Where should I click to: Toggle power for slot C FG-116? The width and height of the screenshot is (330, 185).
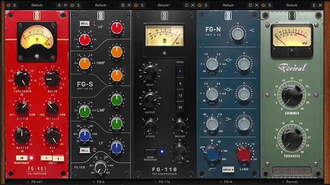pos(136,5)
